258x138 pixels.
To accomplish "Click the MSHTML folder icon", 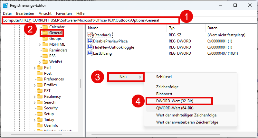I will tap(45, 44).
